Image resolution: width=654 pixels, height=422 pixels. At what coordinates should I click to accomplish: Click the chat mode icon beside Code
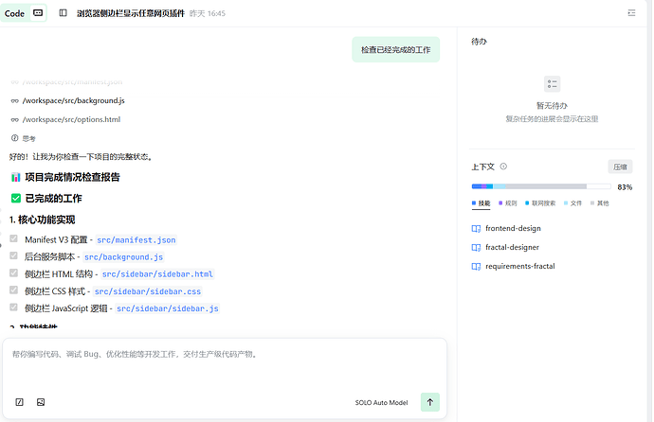pos(38,13)
